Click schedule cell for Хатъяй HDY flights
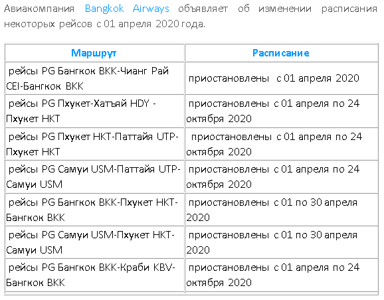The width and height of the screenshot is (384, 300). click(281, 111)
